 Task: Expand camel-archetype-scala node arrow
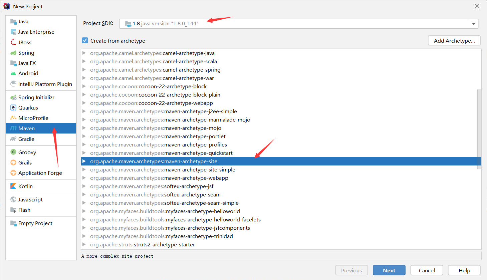tap(84, 61)
